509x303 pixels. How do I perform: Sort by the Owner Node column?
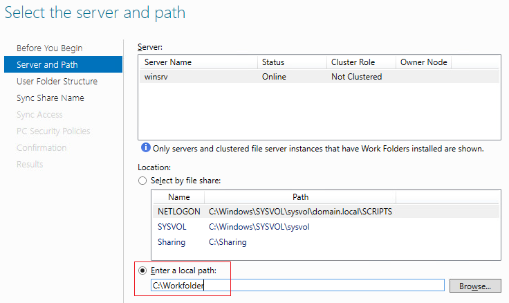point(423,62)
